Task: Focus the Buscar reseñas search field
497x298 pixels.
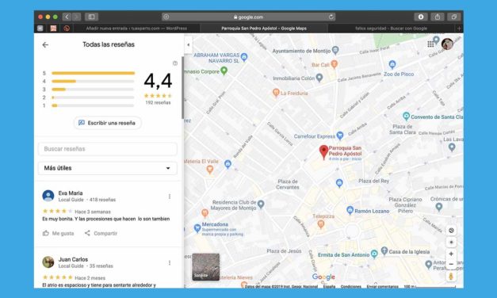Action: coord(108,149)
